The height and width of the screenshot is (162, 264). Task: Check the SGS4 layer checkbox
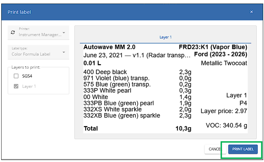pos(16,76)
